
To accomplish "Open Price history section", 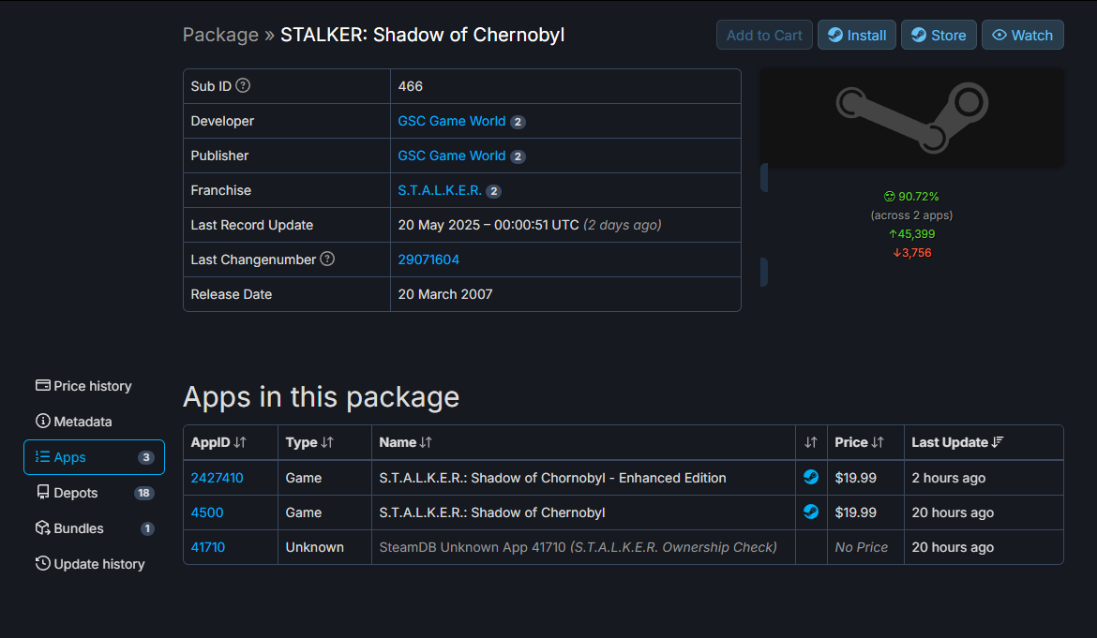I will [x=83, y=386].
